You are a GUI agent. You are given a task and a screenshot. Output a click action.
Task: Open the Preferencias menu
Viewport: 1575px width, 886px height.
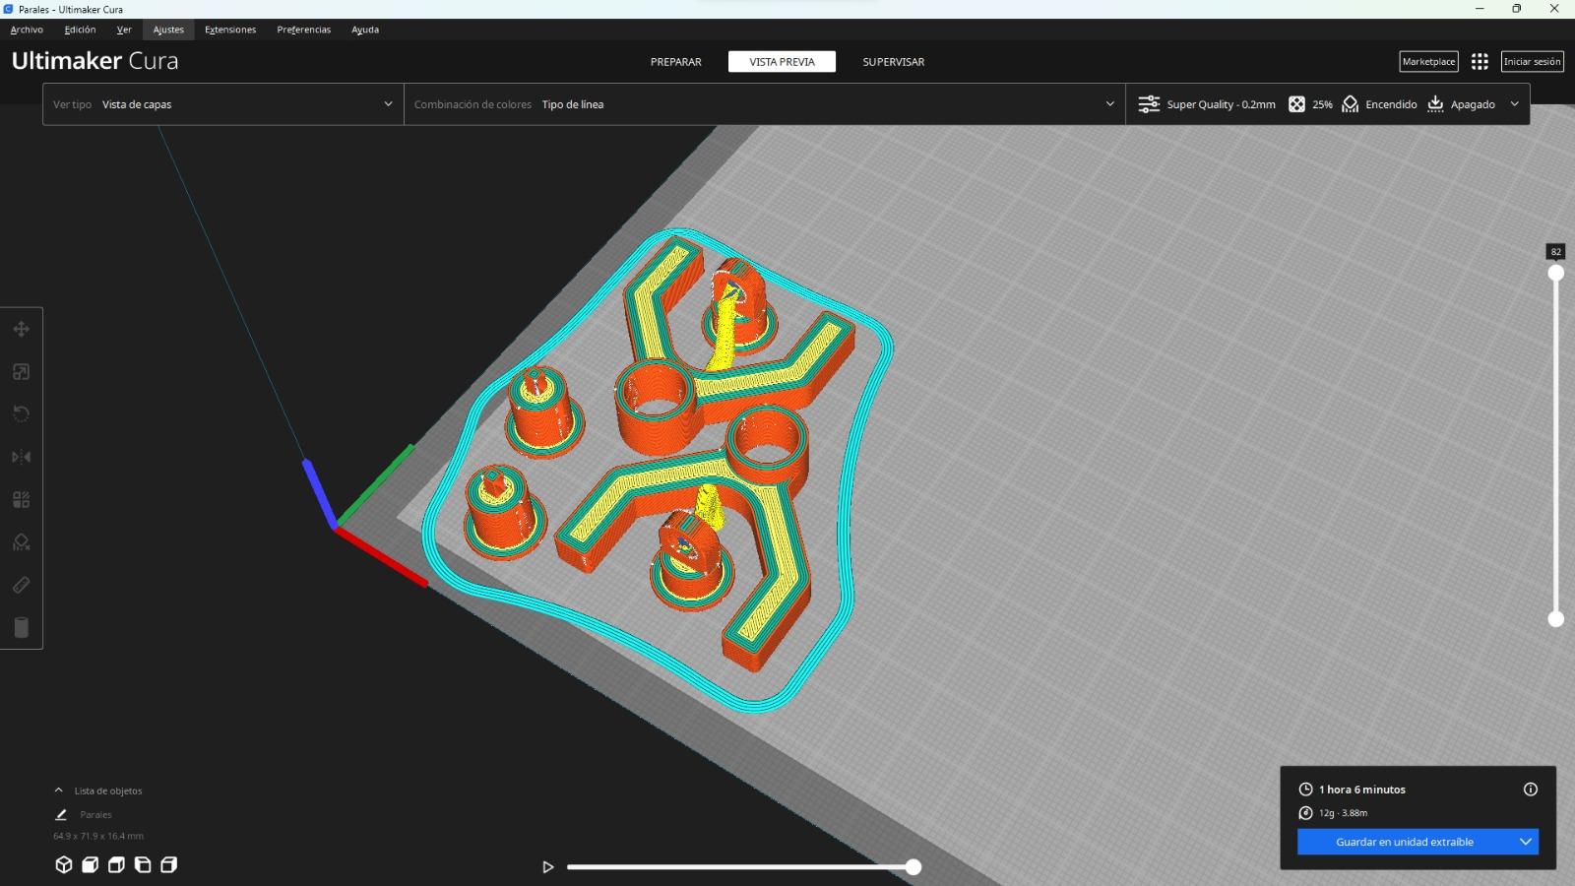tap(304, 30)
